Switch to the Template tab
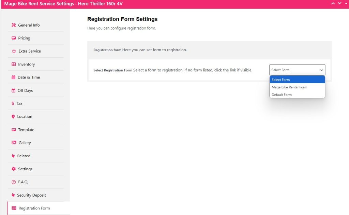 pyautogui.click(x=26, y=130)
